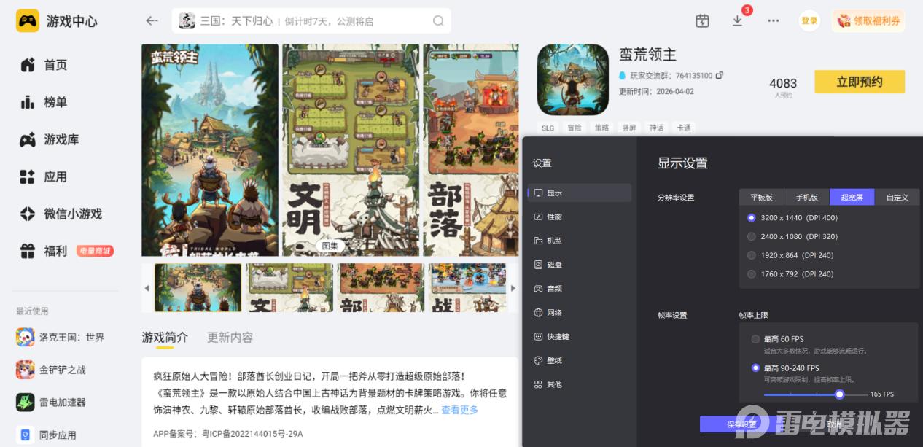923x447 pixels.
Task: Open 福利 in the sidebar
Action: pyautogui.click(x=55, y=251)
